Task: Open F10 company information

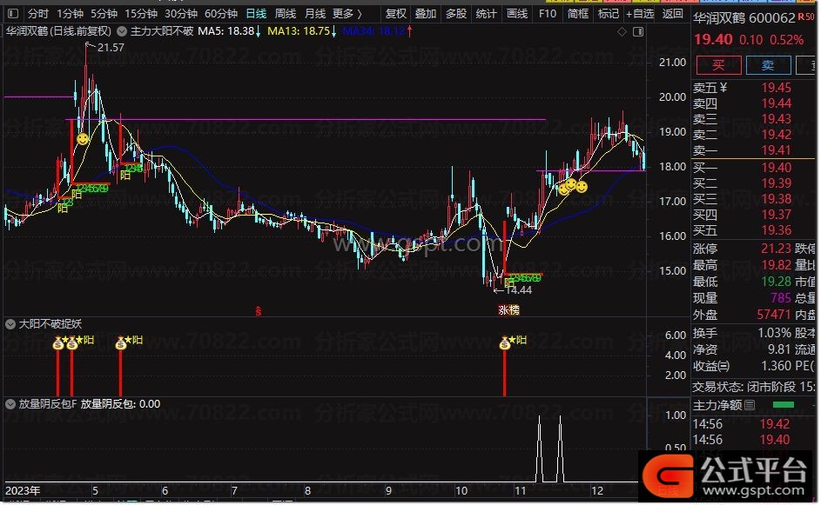Action: coord(548,14)
